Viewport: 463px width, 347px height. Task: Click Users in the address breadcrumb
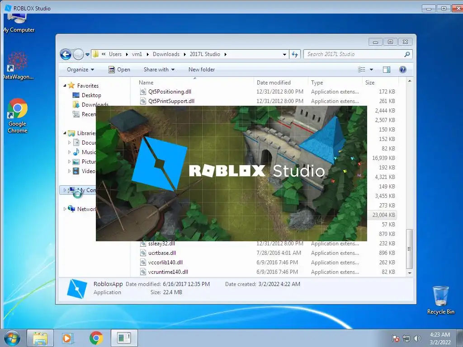click(x=115, y=54)
